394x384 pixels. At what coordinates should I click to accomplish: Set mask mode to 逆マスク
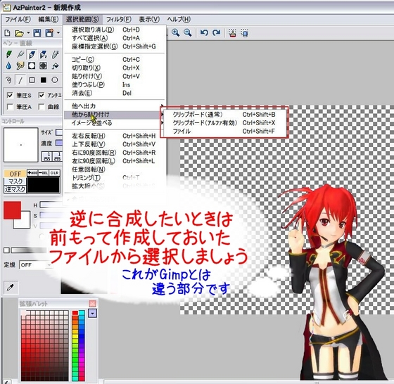pyautogui.click(x=15, y=189)
